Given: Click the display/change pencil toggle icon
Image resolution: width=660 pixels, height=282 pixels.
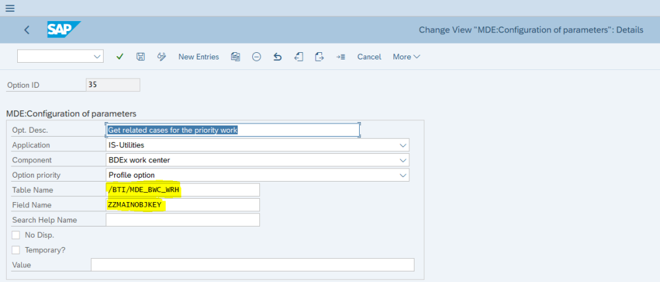Looking at the screenshot, I should (161, 57).
